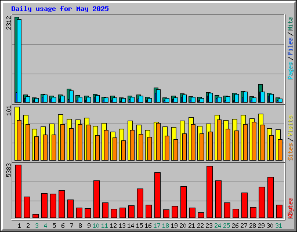Select day 6 on the x-axis

coord(63,226)
